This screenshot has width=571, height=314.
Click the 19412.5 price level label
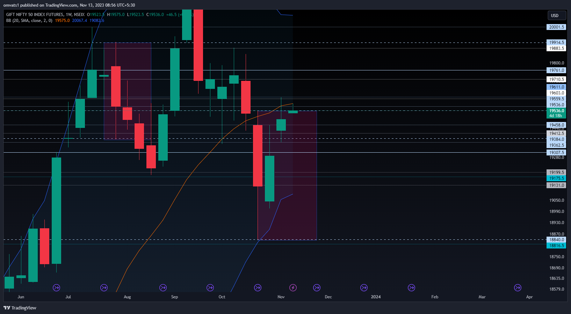(556, 133)
